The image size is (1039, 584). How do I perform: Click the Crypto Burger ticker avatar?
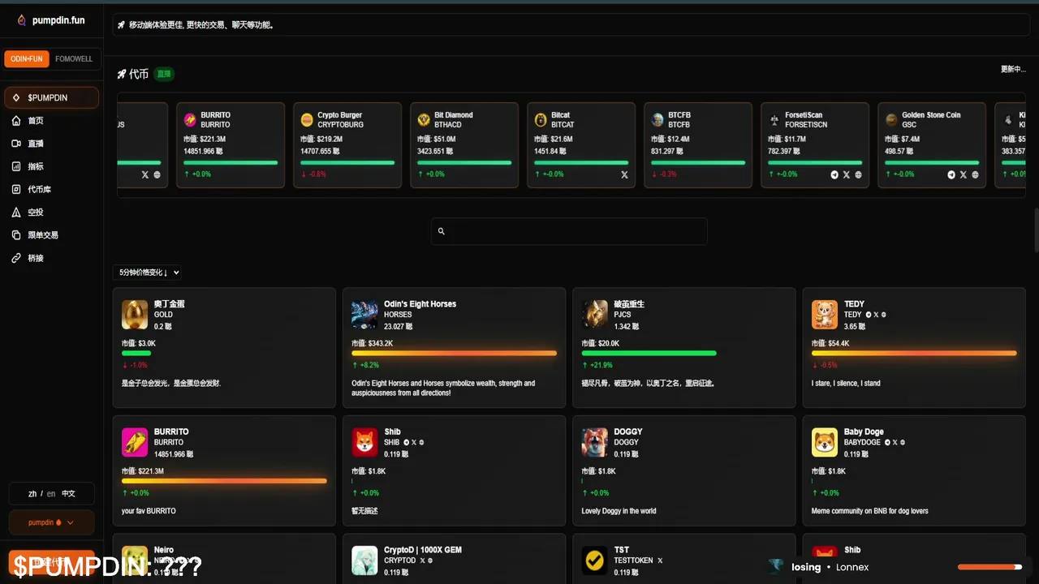coord(307,120)
